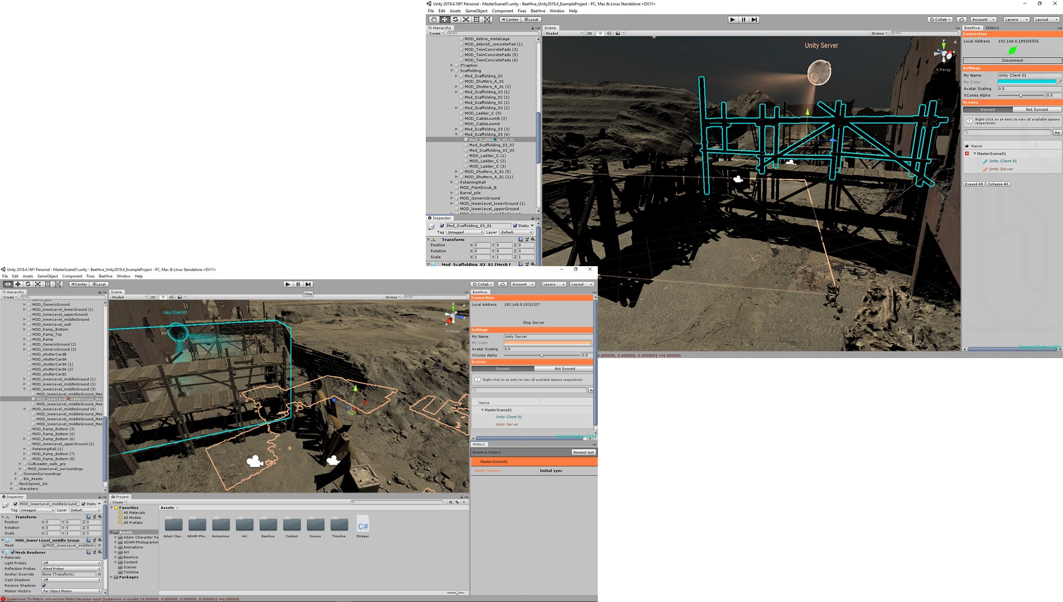Click the Search by Type icon in Project panel
The image size is (1063, 602).
[451, 502]
